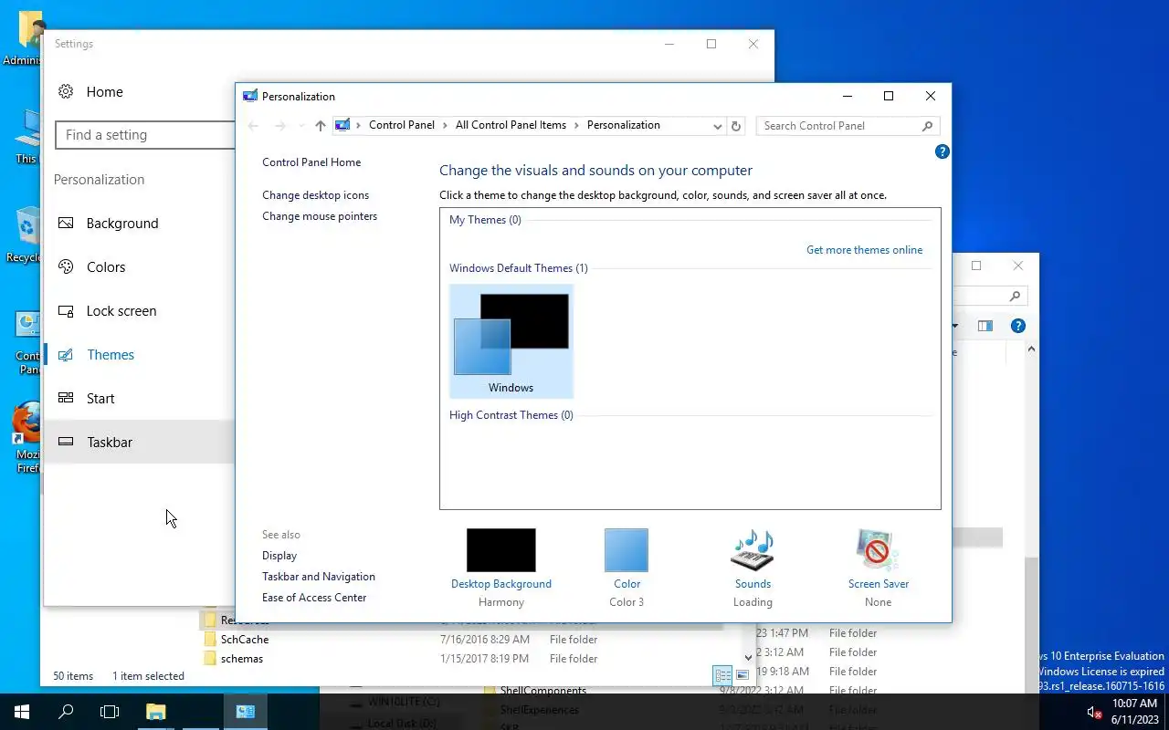Screen dimensions: 1169x730
Task: Select Start in Settings sidebar
Action: [x=139, y=399]
